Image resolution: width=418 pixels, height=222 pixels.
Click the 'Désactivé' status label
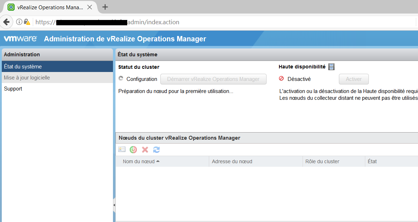click(299, 79)
